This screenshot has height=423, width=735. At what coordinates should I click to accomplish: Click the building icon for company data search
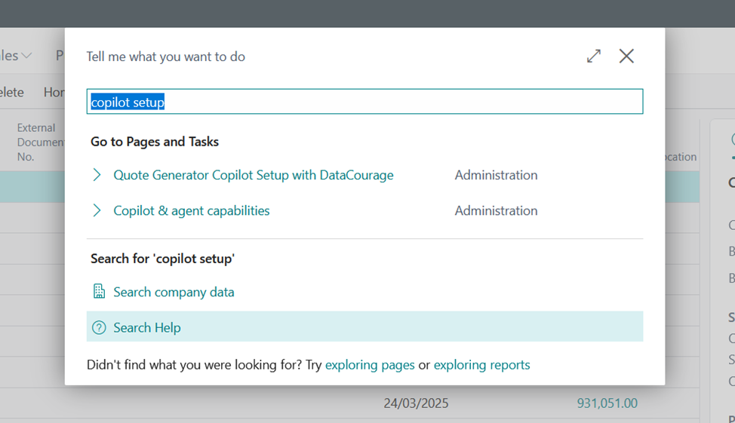(99, 292)
